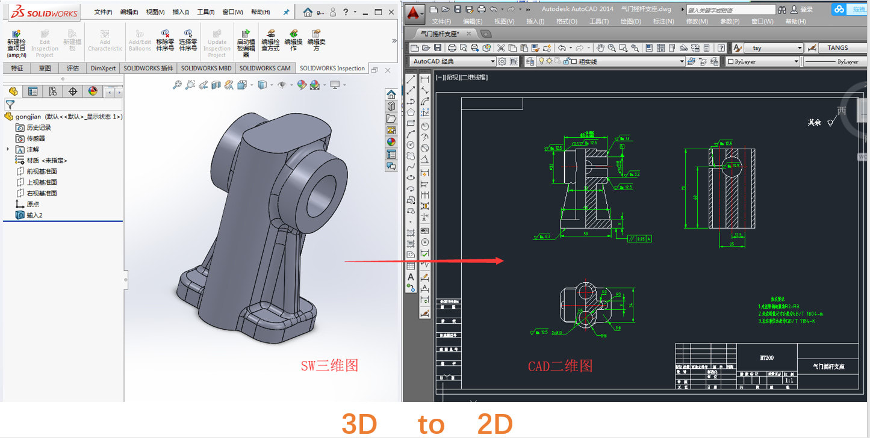Open the AutoCAD 经典 workspace dropdown
This screenshot has height=438, width=870.
tap(492, 61)
